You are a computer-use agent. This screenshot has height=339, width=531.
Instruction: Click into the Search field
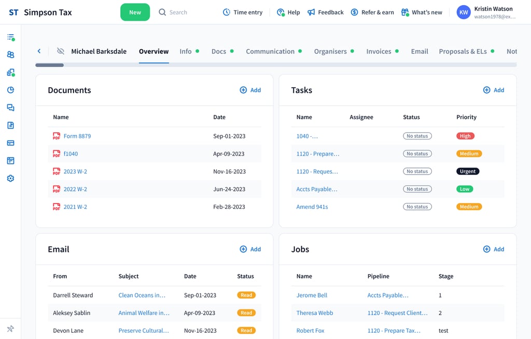coord(178,12)
